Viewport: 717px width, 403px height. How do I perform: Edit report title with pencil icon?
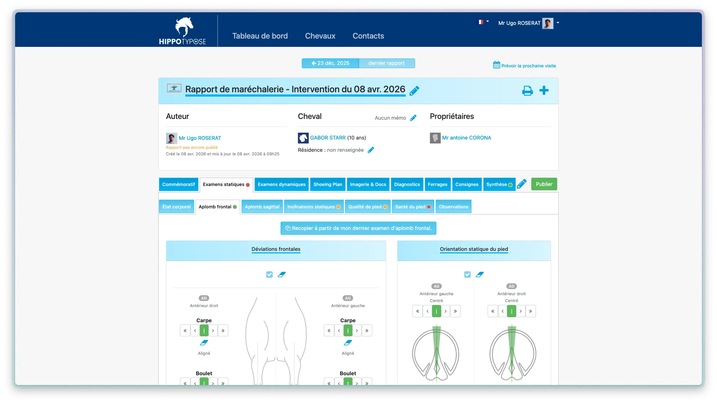tap(414, 91)
